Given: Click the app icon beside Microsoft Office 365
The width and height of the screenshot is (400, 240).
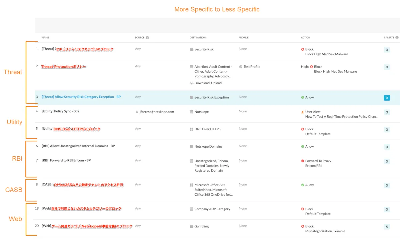Looking at the screenshot, I should tap(192, 185).
